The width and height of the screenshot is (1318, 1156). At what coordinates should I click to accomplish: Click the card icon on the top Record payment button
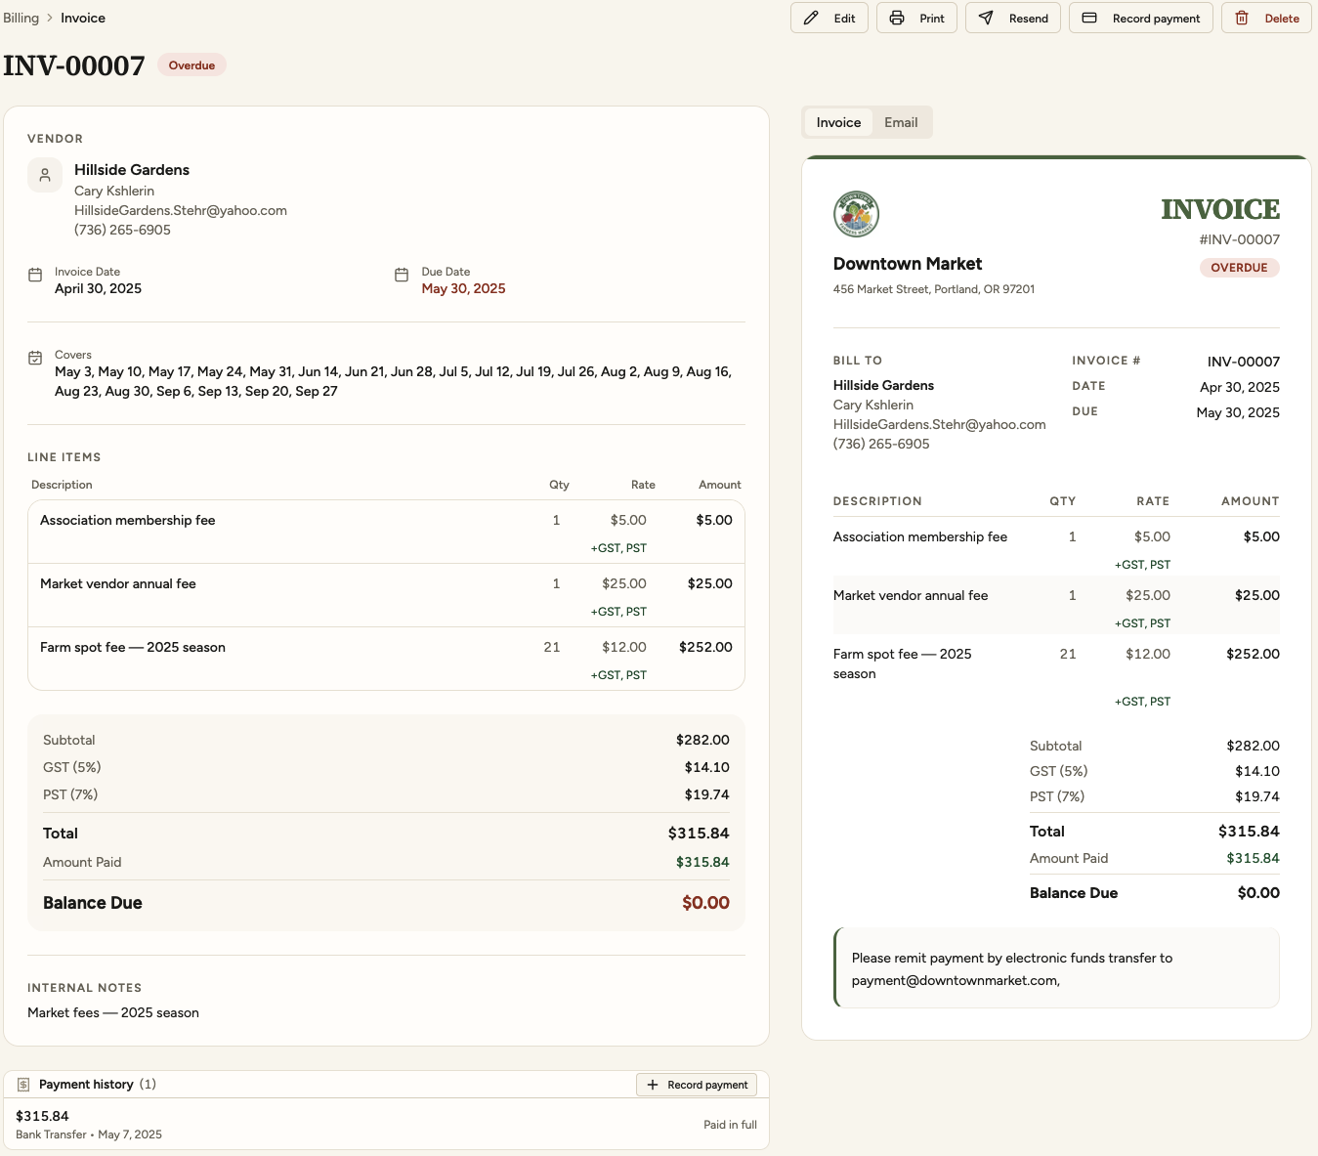tap(1089, 18)
